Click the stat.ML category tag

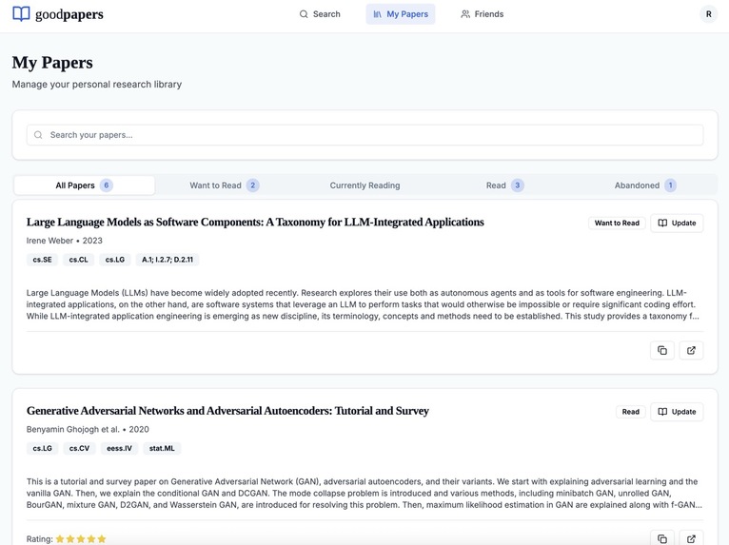pos(162,448)
